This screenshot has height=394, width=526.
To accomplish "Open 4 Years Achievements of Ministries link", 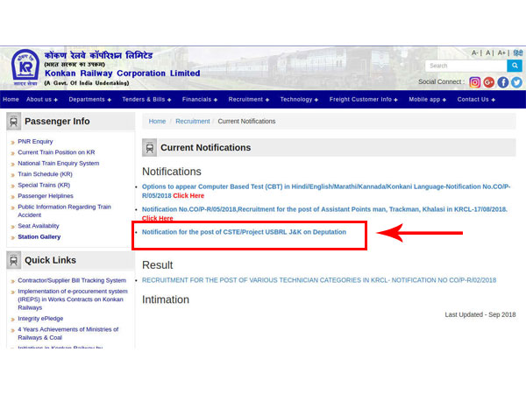I will click(68, 334).
